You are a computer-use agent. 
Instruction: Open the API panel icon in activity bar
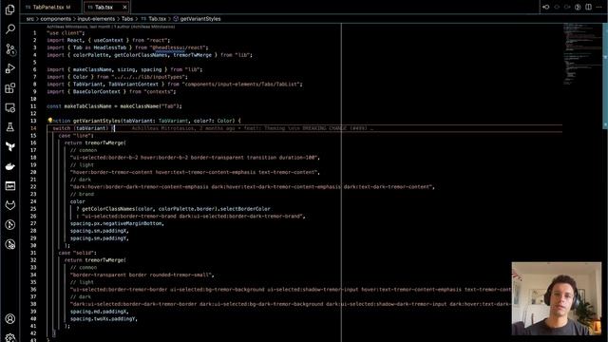tap(10, 186)
